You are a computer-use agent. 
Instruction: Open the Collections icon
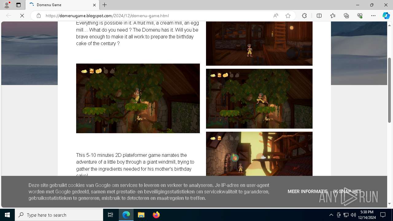click(x=346, y=16)
